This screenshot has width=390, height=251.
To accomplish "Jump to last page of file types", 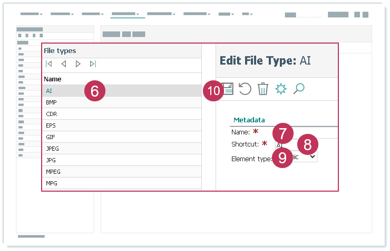I will click(93, 64).
